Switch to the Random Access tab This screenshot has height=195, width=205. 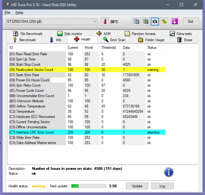pyautogui.click(x=140, y=34)
